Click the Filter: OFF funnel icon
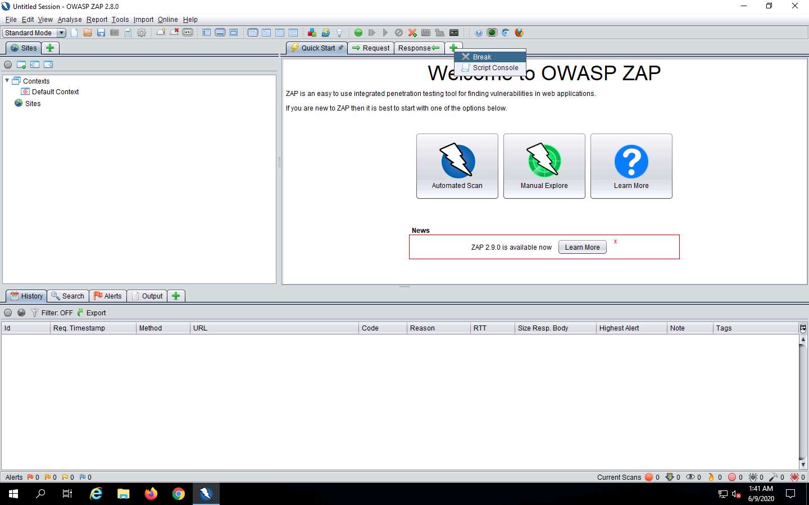809x505 pixels. pyautogui.click(x=34, y=313)
